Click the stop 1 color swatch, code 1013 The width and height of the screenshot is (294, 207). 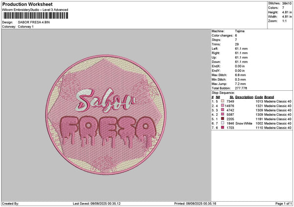coord(223,101)
